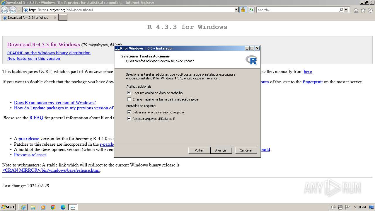Click the Cancelar button
The height and width of the screenshot is (211, 375).
(246, 150)
